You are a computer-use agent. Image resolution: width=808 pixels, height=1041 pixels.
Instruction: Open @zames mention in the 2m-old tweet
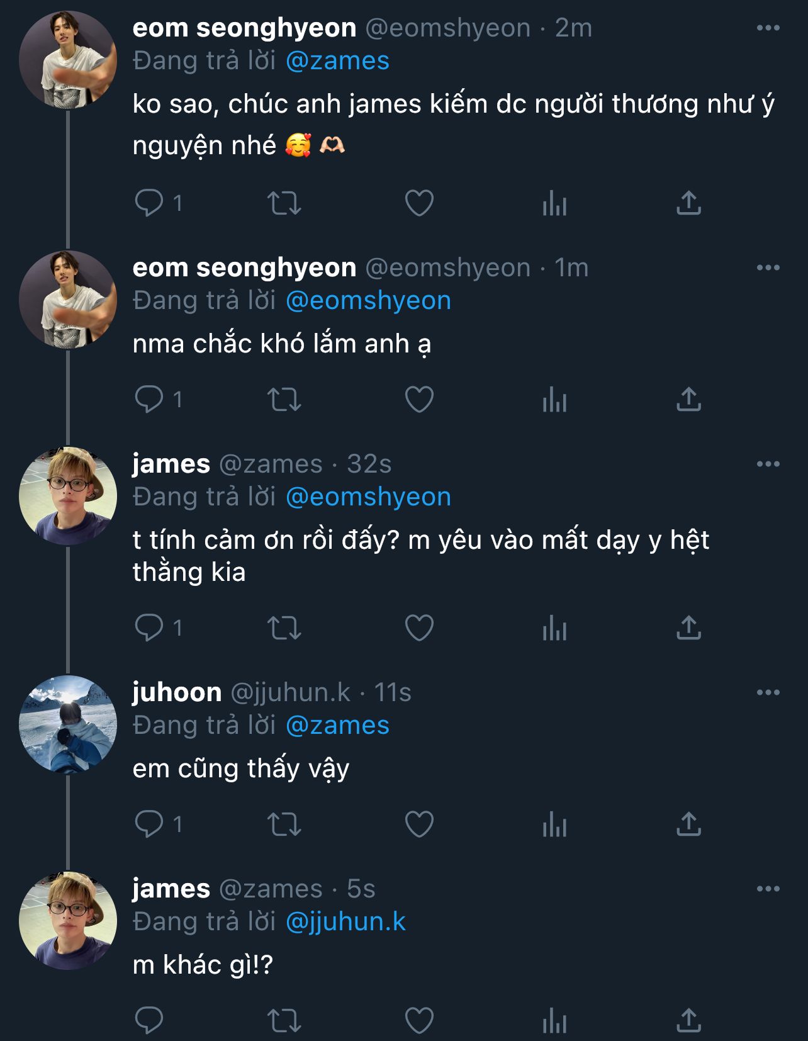click(337, 61)
